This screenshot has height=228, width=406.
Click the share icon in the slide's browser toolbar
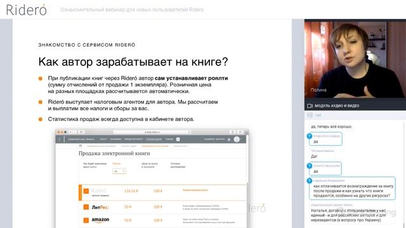pyautogui.click(x=233, y=132)
